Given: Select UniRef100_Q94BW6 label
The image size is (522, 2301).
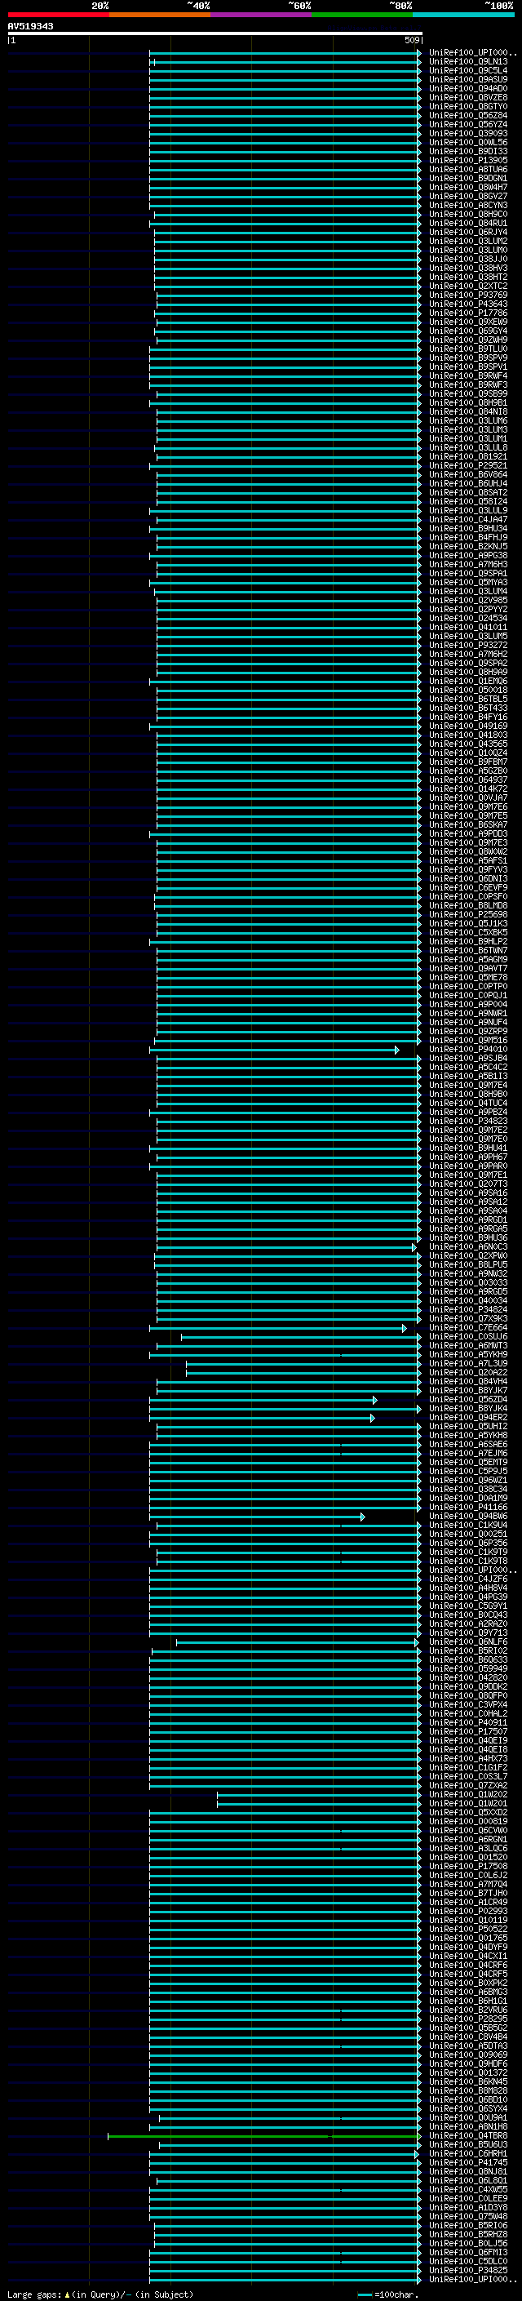Looking at the screenshot, I should click(467, 1517).
